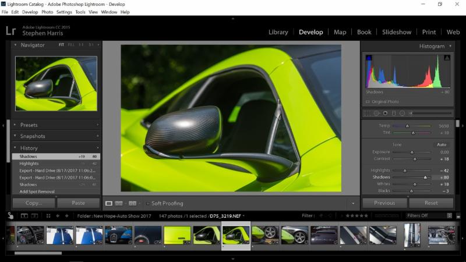Click the Reset button

431,203
